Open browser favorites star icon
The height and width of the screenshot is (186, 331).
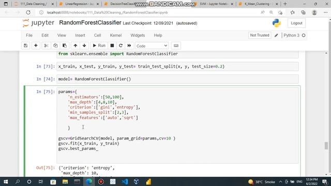coord(292,12)
